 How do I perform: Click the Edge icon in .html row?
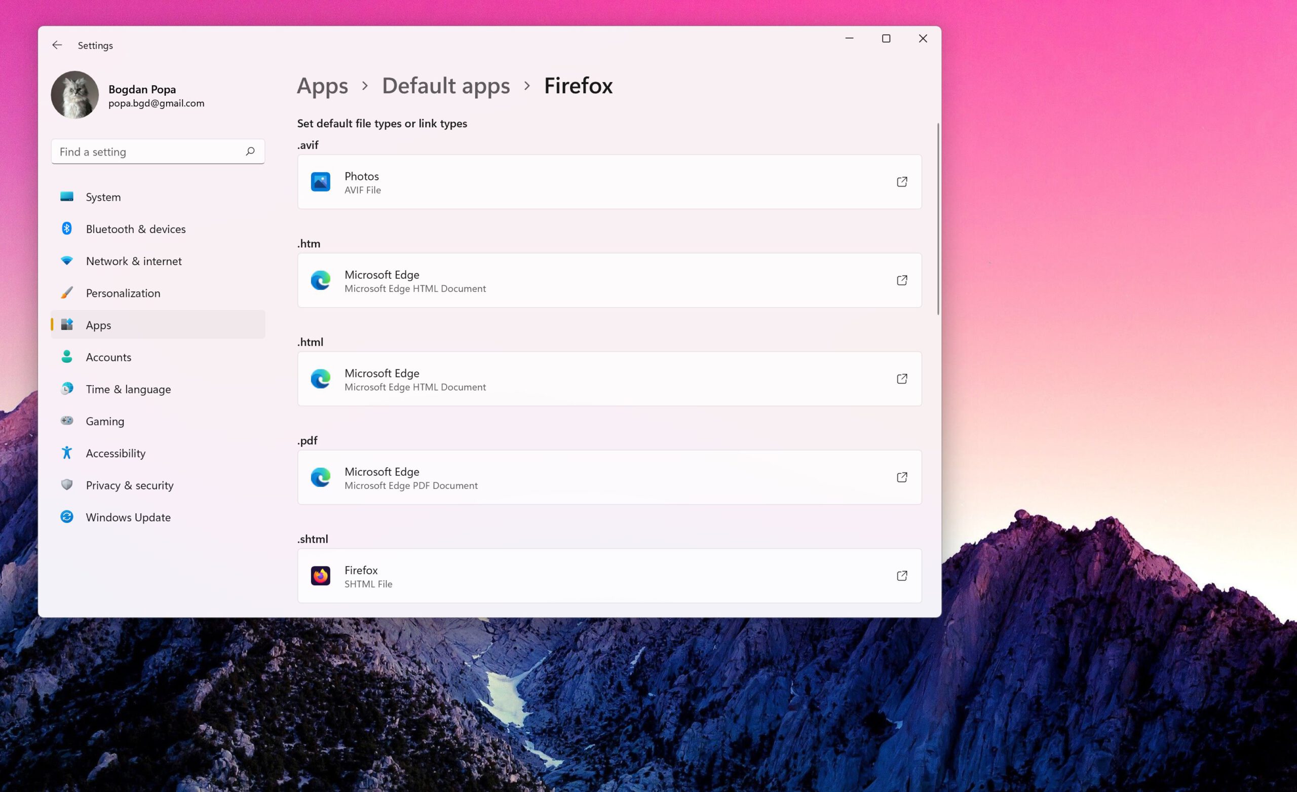[x=321, y=379]
